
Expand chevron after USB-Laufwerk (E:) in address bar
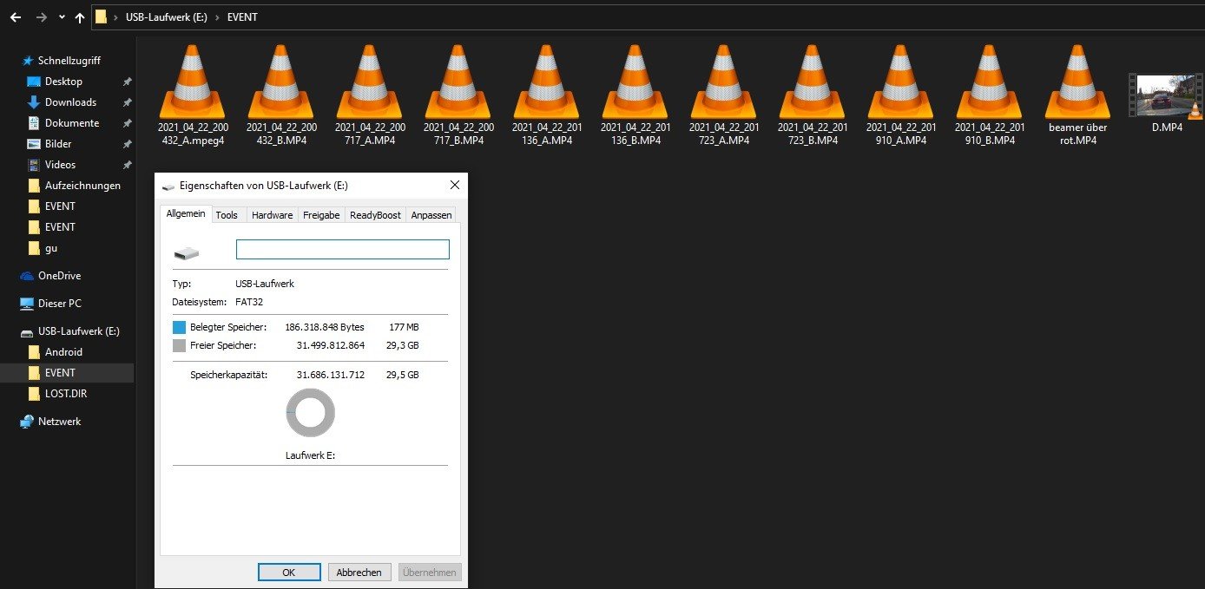coord(218,17)
